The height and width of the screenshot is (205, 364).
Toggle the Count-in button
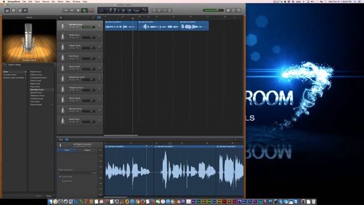[164, 10]
